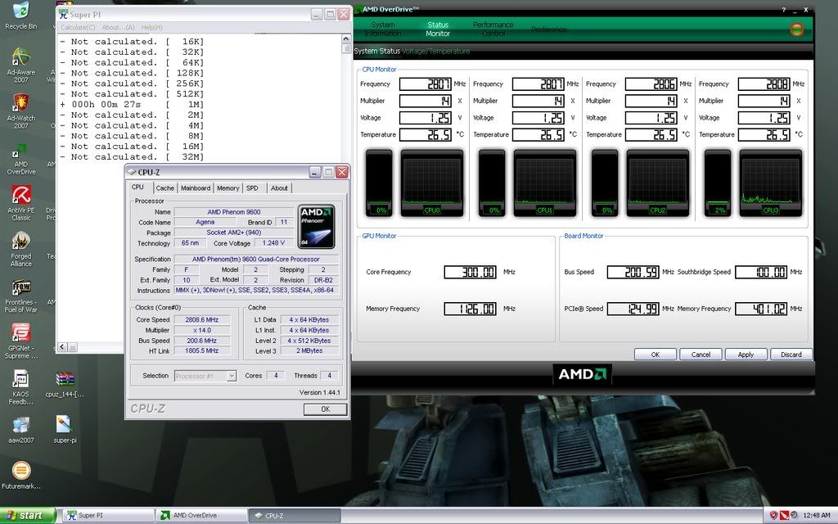Click the Super PI horizontal scrollbar left arrow
838x524 pixels.
click(x=62, y=347)
